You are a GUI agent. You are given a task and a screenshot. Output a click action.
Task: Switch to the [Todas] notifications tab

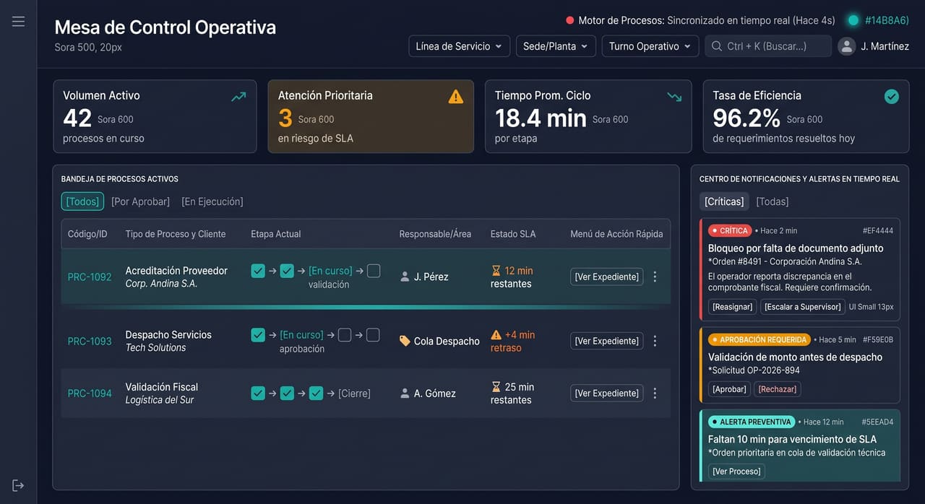(x=773, y=201)
